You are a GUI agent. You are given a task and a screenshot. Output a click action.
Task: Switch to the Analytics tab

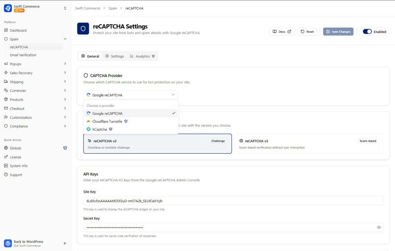pos(142,56)
